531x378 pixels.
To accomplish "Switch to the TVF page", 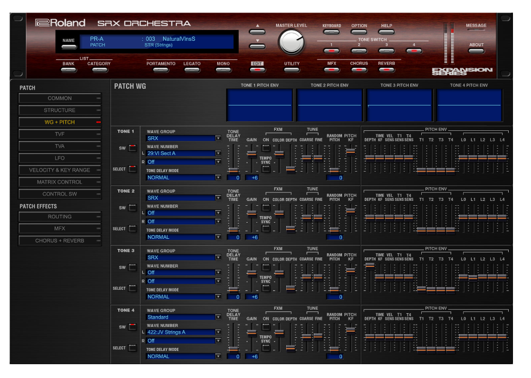I will 60,134.
